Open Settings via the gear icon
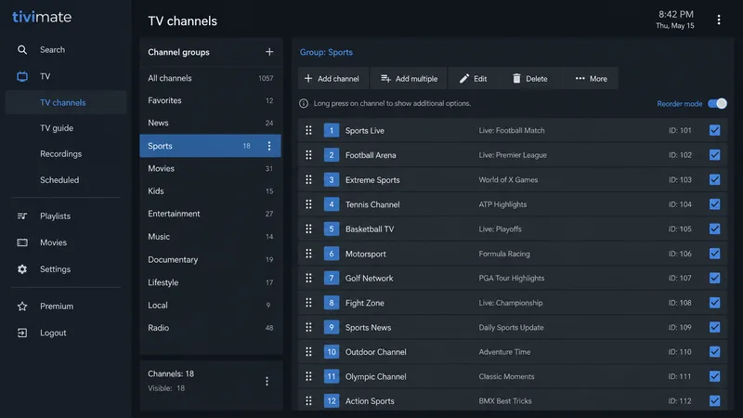The height and width of the screenshot is (418, 743). (x=22, y=269)
